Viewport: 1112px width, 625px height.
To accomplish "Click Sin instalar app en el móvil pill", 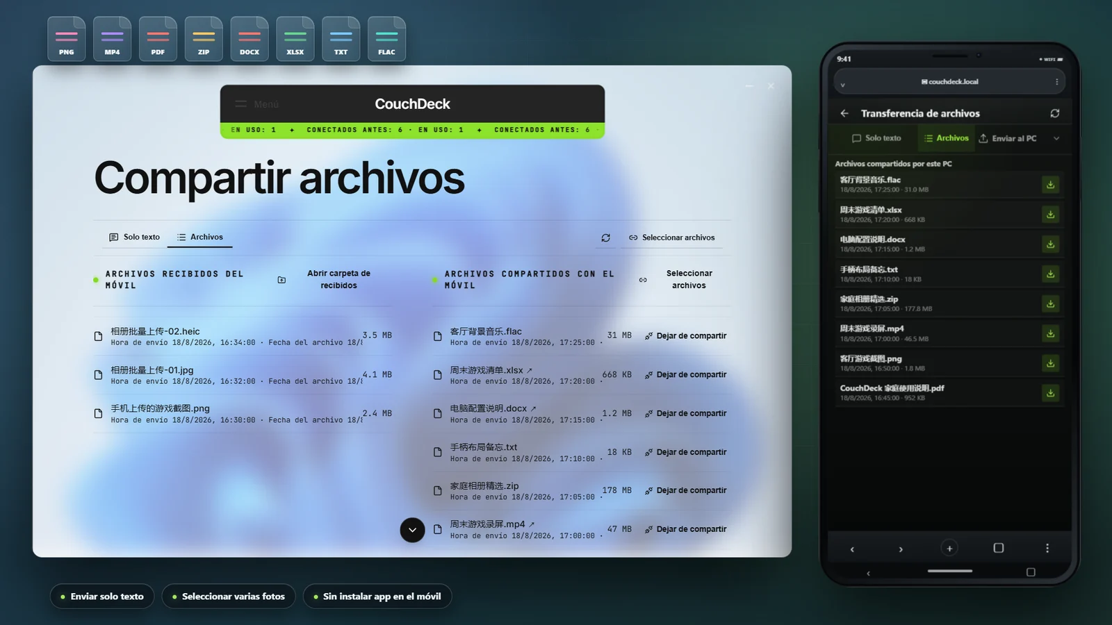I will point(377,597).
